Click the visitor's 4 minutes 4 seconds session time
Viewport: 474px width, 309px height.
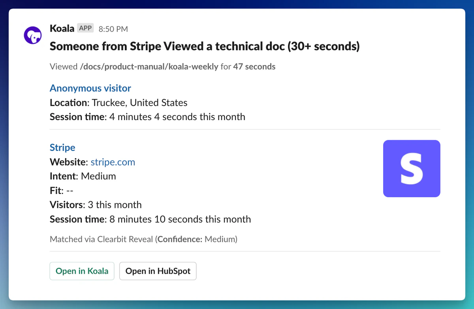(x=177, y=117)
